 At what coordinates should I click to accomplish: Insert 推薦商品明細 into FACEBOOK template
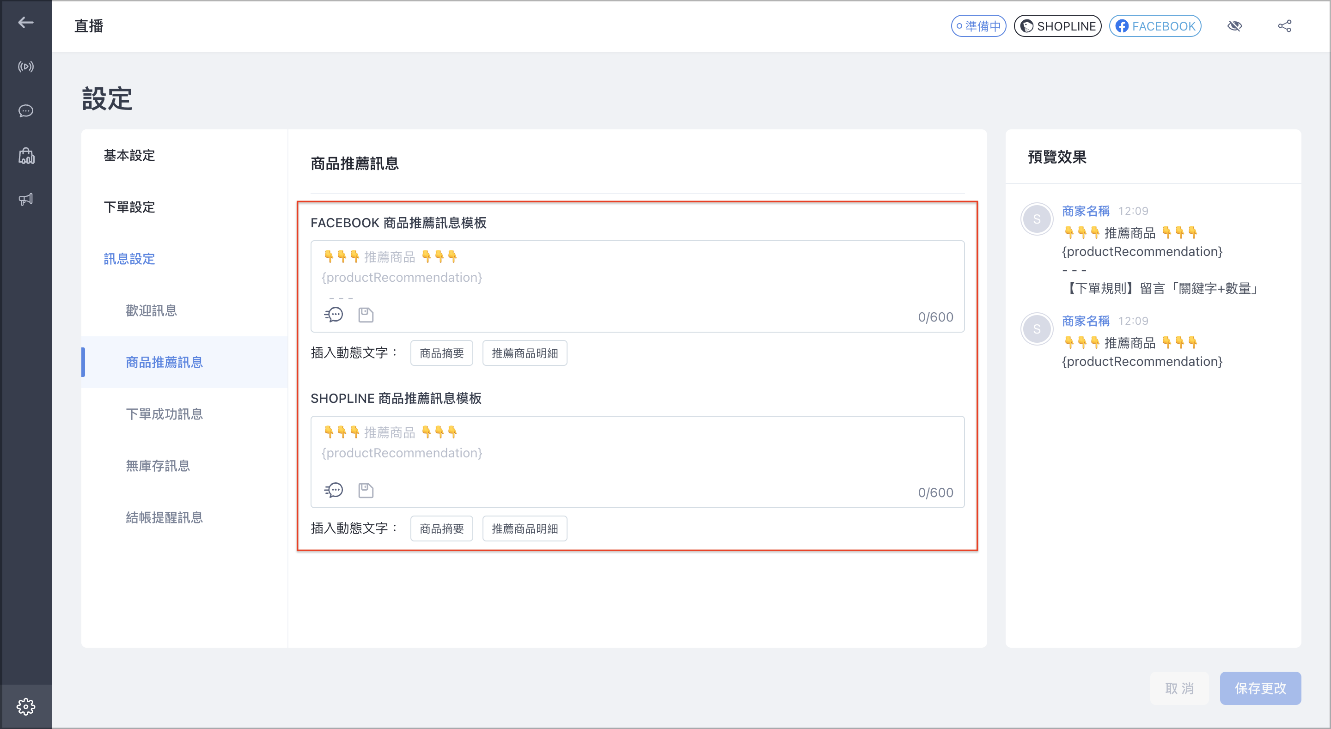click(x=525, y=353)
